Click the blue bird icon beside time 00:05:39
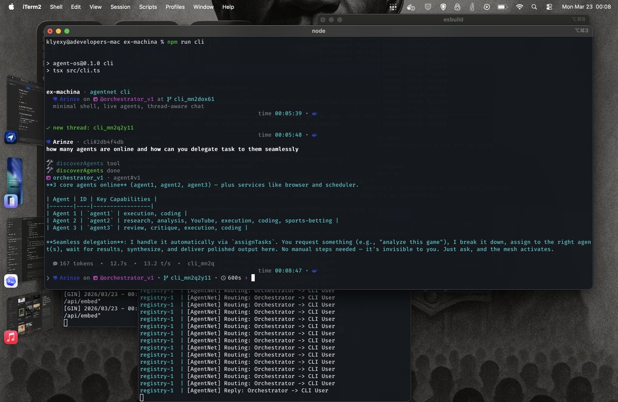 pos(314,113)
